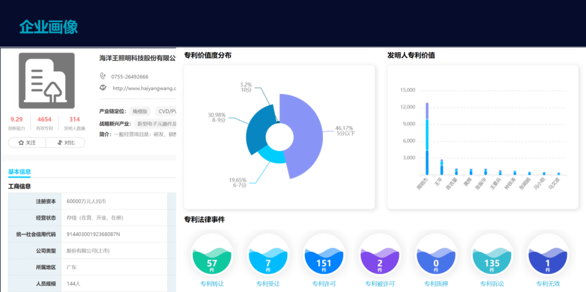Select the 30.98% 8-9分 pie segment
586x292 pixels.
[x=259, y=131]
